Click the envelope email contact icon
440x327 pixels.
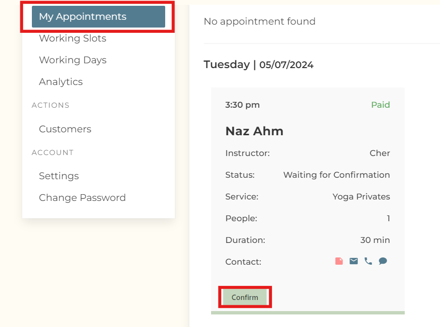coord(354,261)
